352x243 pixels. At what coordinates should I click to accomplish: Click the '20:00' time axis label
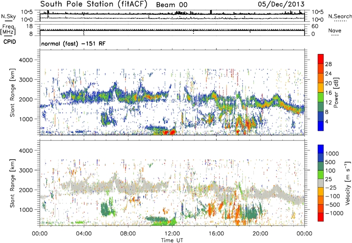pos(260,234)
